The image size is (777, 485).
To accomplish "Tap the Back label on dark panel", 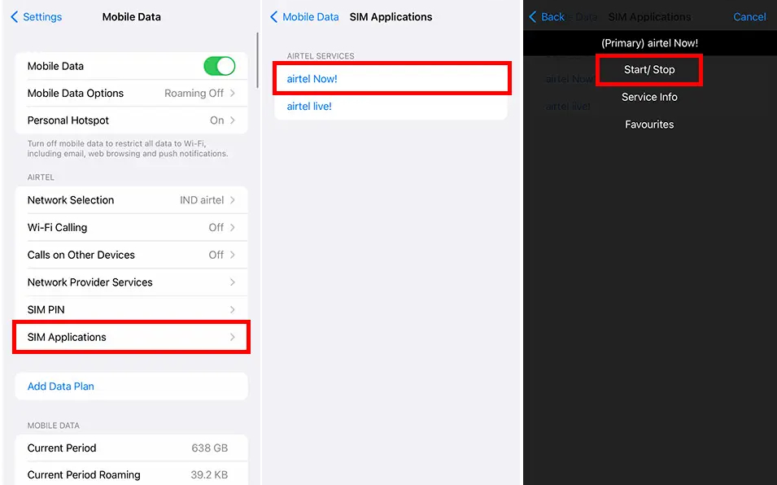I will (x=552, y=17).
